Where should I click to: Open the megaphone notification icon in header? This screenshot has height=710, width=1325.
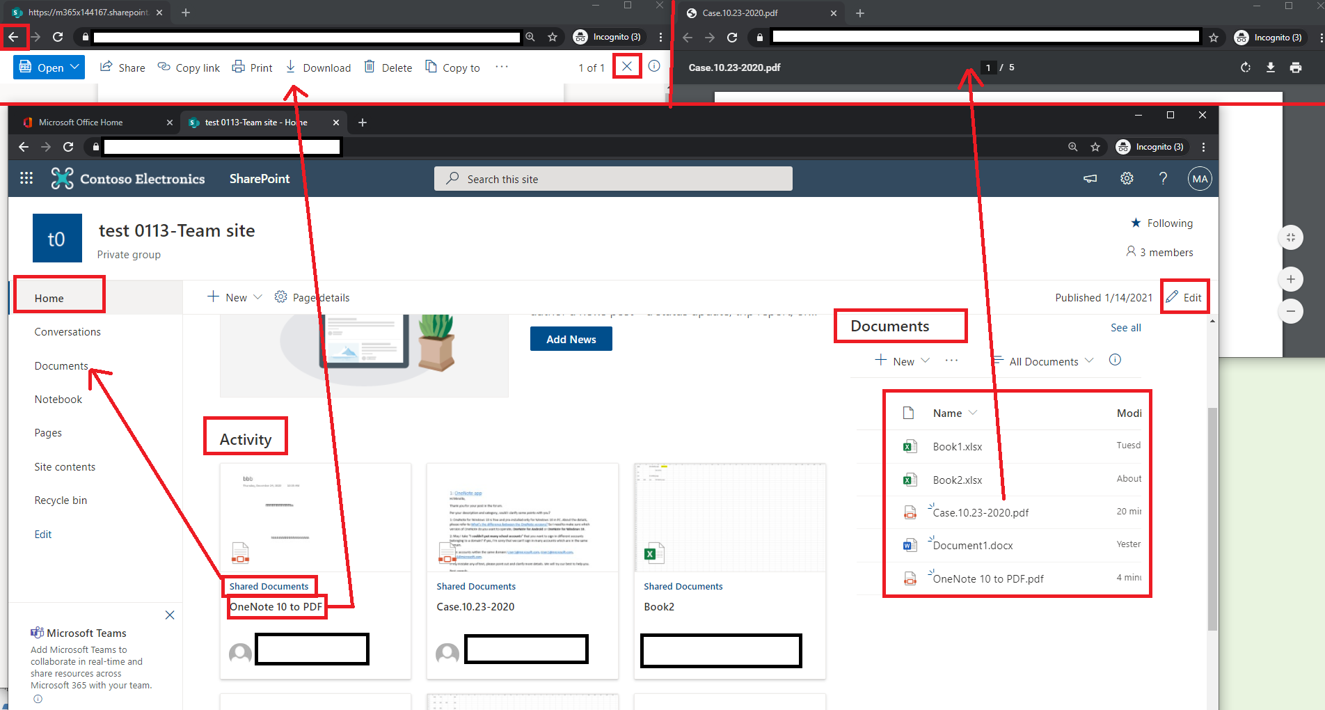point(1090,178)
